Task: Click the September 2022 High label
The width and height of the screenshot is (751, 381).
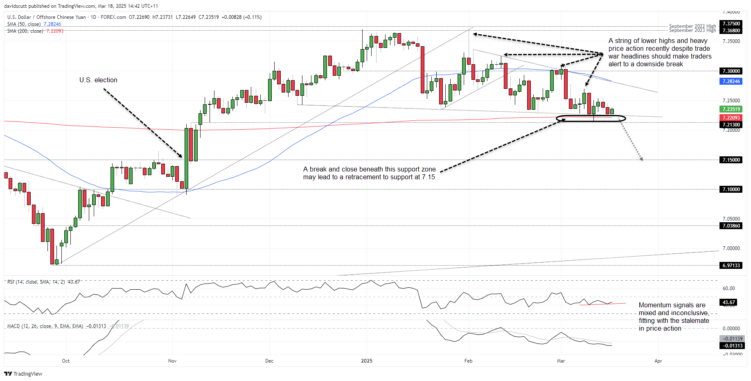Action: (x=692, y=26)
